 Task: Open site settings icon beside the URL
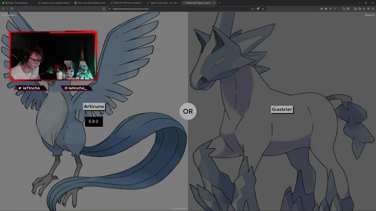coord(110,9)
